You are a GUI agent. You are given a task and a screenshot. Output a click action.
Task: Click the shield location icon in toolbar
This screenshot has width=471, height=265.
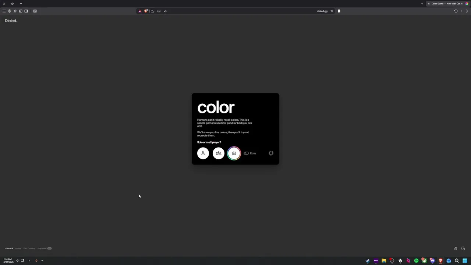click(x=10, y=11)
